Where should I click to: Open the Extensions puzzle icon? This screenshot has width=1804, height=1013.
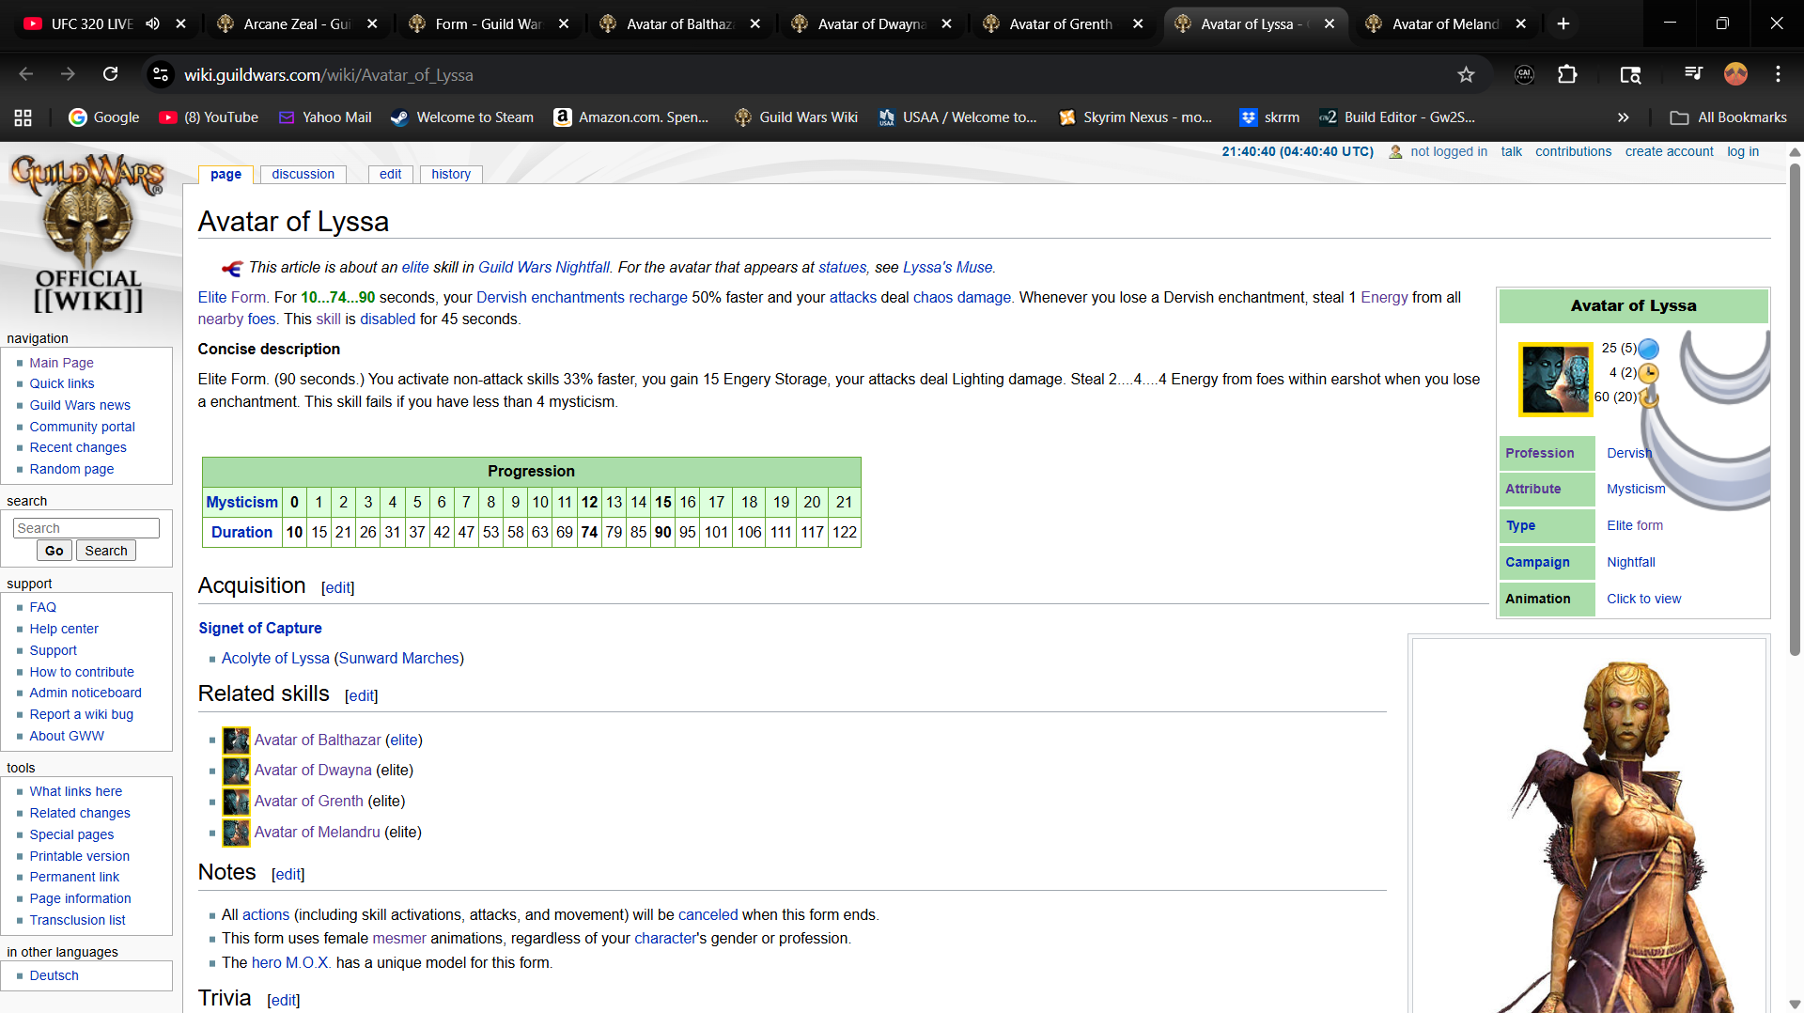coord(1567,74)
